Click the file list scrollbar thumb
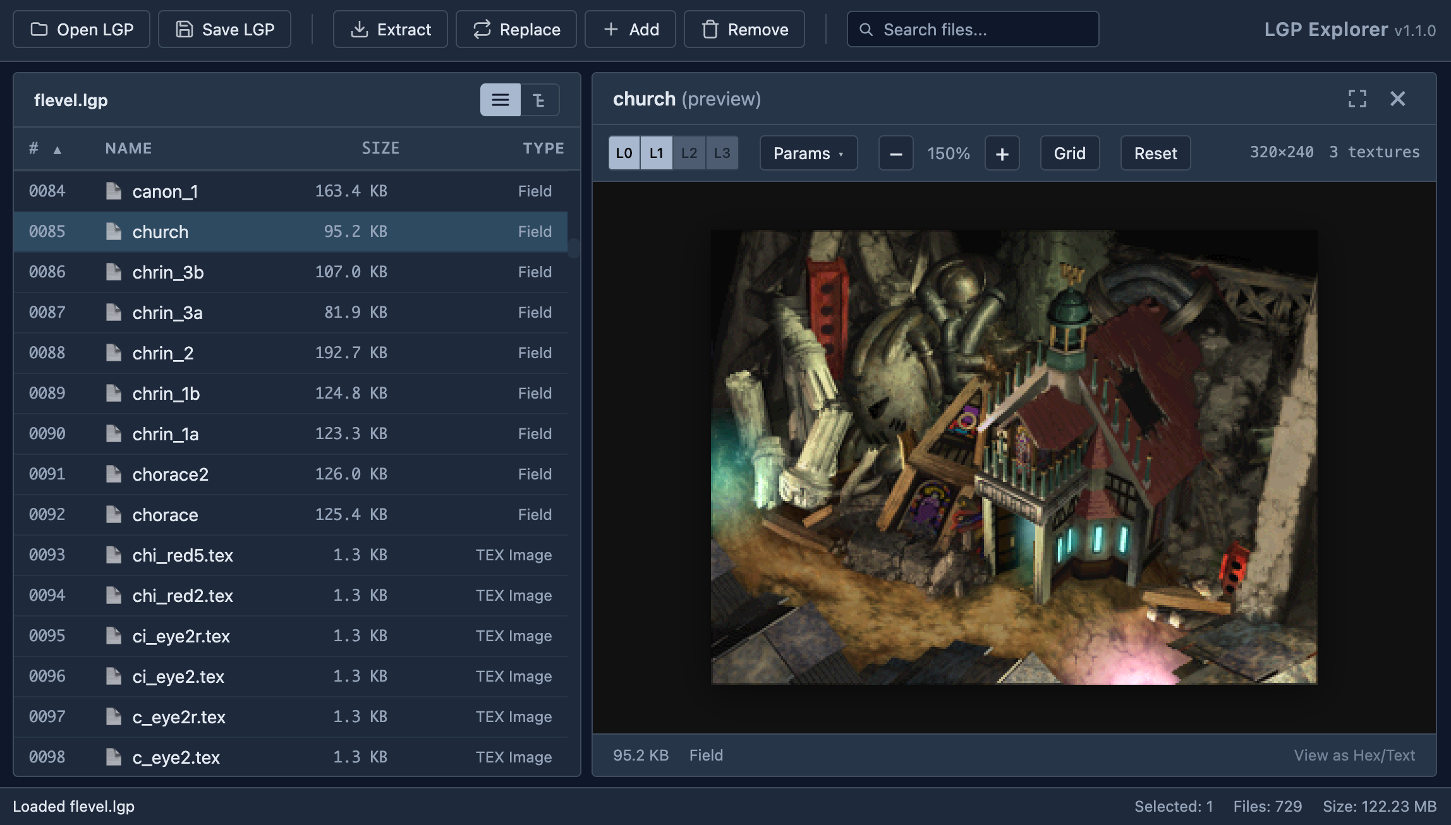 (x=574, y=248)
